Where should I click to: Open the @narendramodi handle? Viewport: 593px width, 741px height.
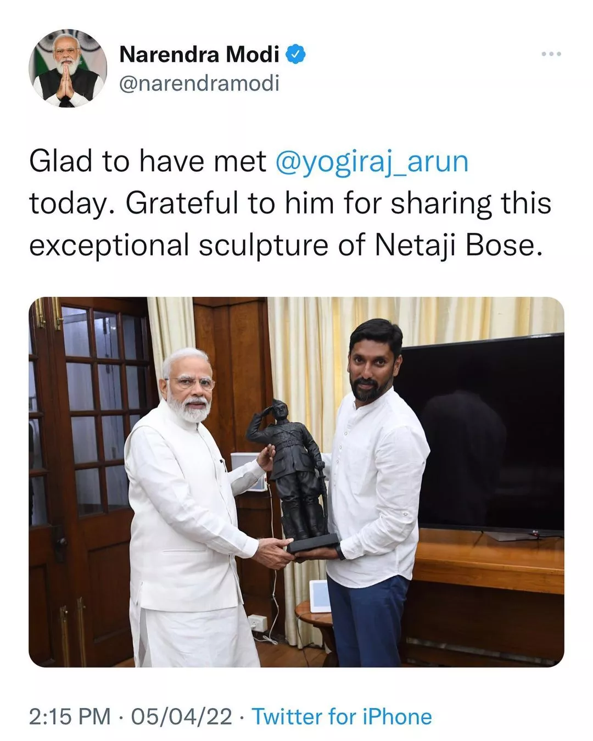click(199, 83)
